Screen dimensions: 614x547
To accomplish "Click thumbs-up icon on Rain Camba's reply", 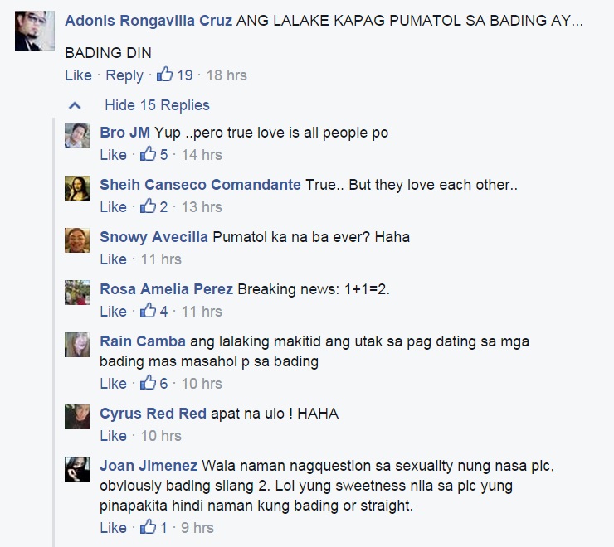I will 148,382.
